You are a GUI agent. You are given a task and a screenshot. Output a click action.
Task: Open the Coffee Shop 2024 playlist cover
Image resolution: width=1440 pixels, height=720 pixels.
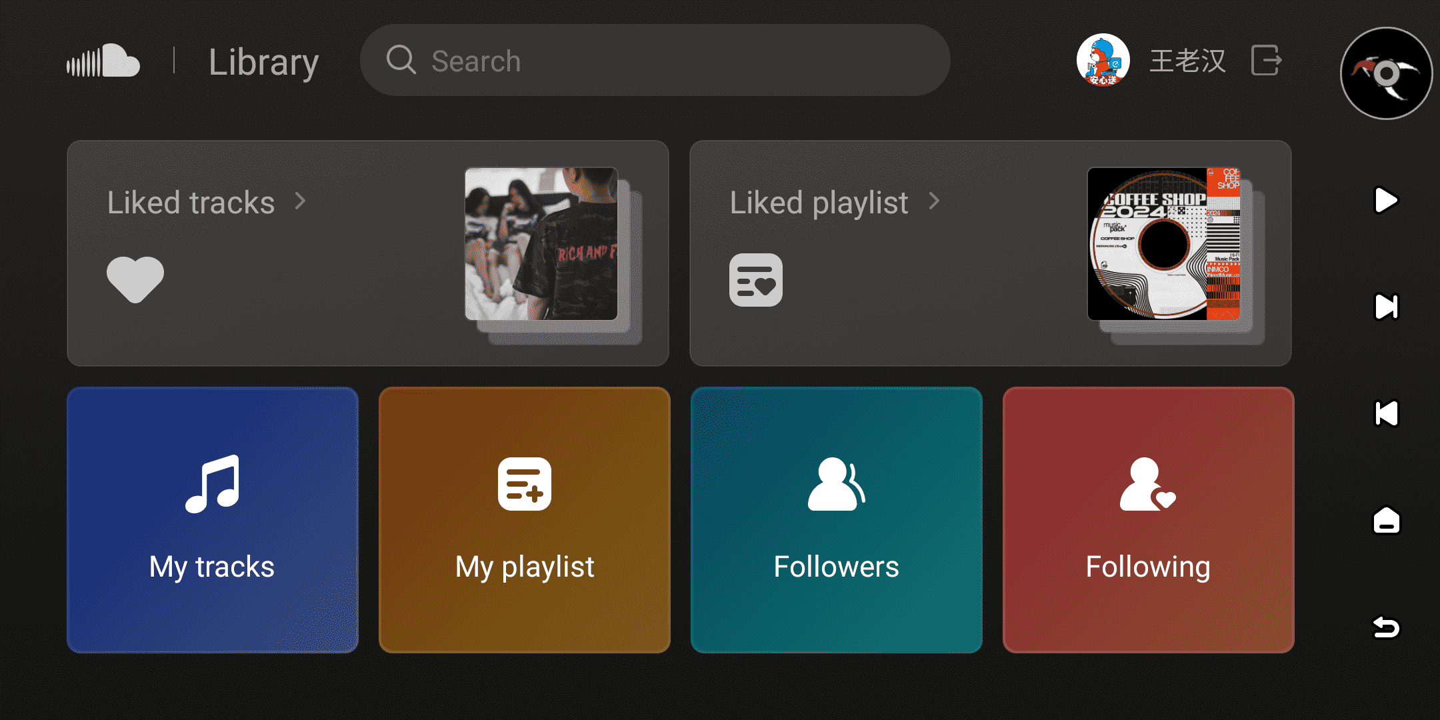click(x=1163, y=244)
